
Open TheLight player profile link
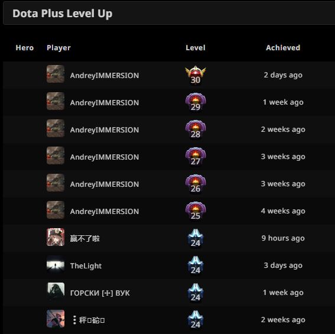point(86,265)
